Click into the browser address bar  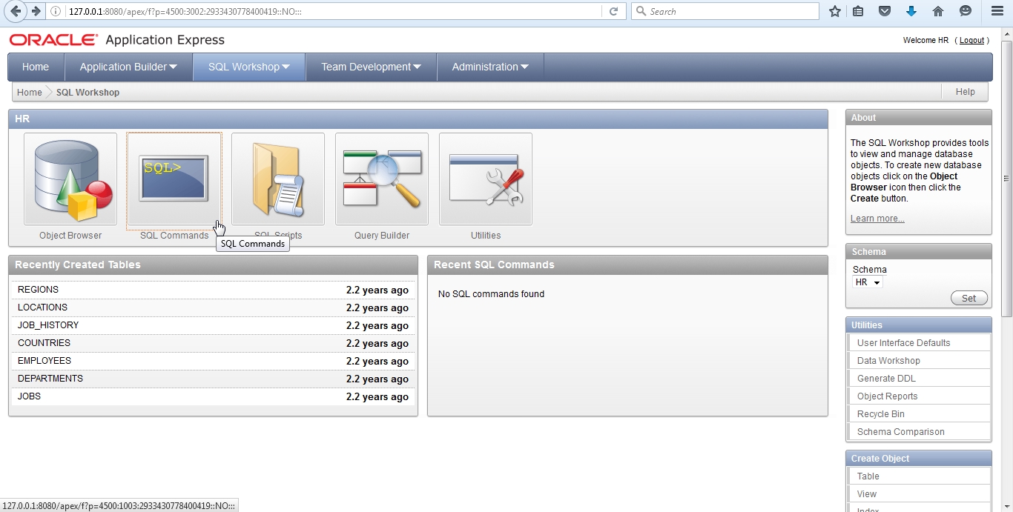pos(332,11)
